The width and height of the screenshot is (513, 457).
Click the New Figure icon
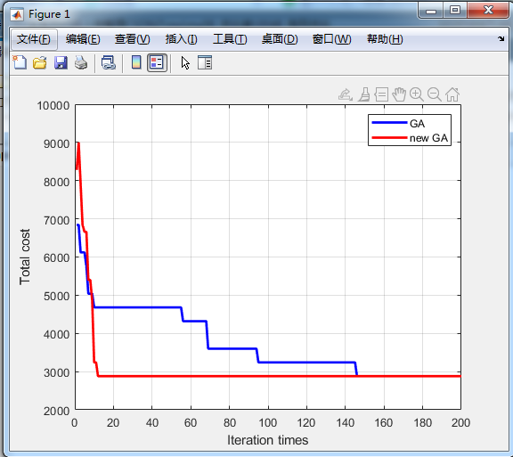click(x=20, y=62)
